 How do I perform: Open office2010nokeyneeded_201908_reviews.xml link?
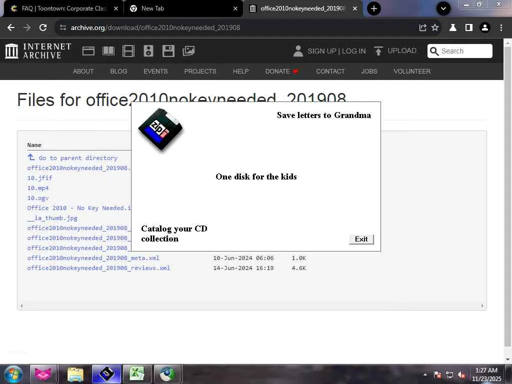click(x=98, y=268)
